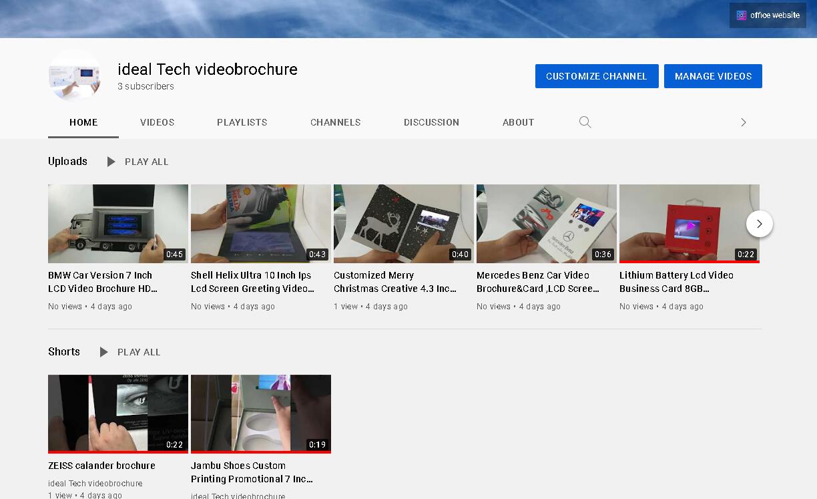Click the views text under BMW video
This screenshot has width=817, height=499.
click(65, 307)
